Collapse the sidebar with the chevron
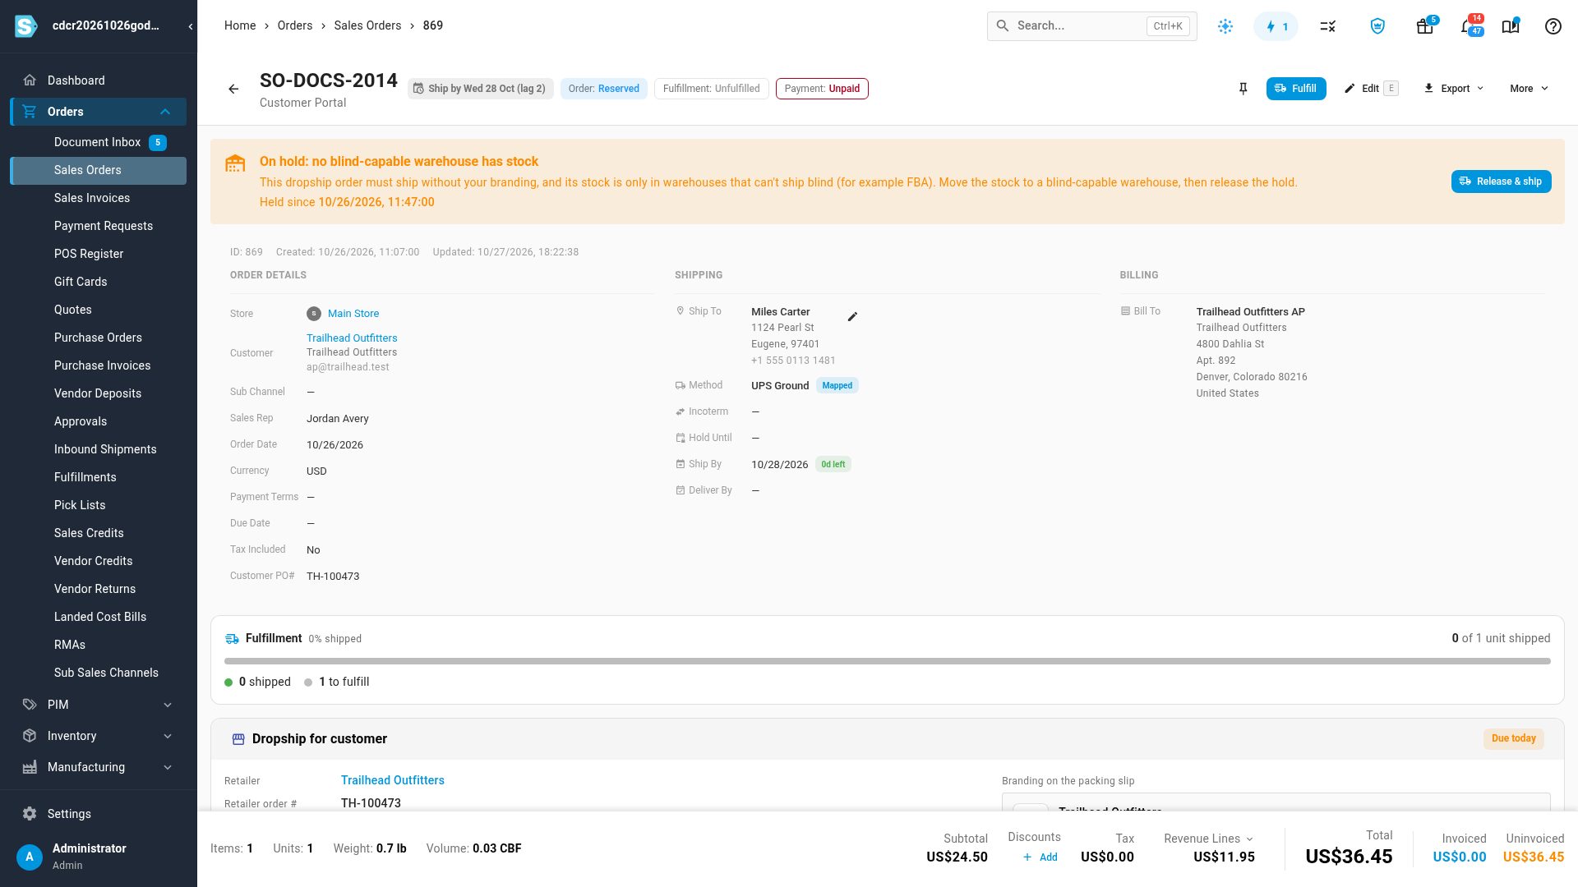Screen dimensions: 1578x887 click(x=191, y=26)
